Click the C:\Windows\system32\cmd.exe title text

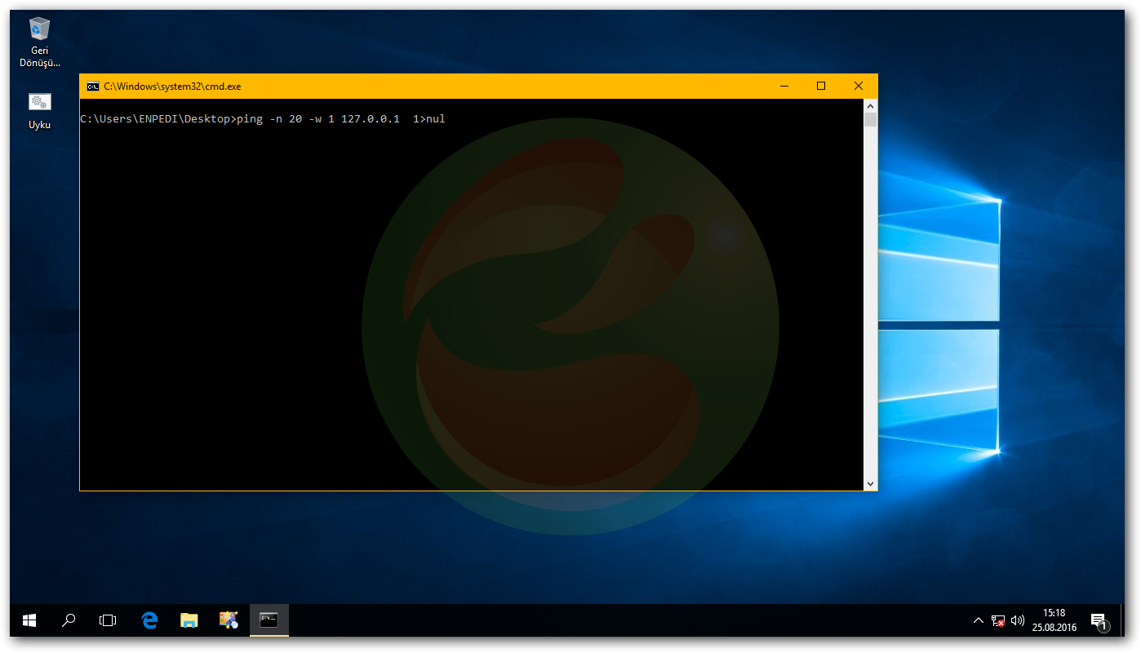tap(172, 87)
